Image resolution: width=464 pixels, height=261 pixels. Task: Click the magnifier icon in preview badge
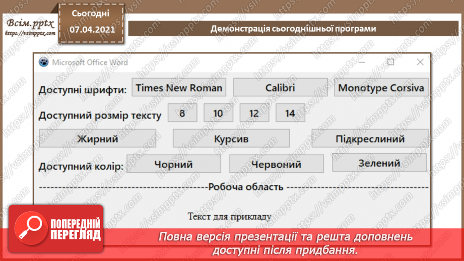(x=31, y=228)
